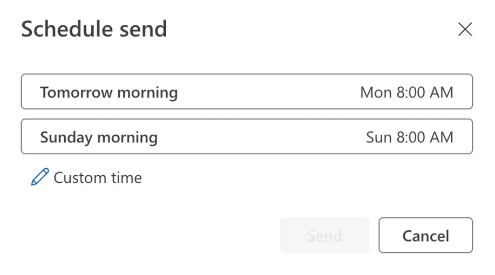Edit send time using the pencil icon
This screenshot has width=495, height=275.
pos(40,177)
